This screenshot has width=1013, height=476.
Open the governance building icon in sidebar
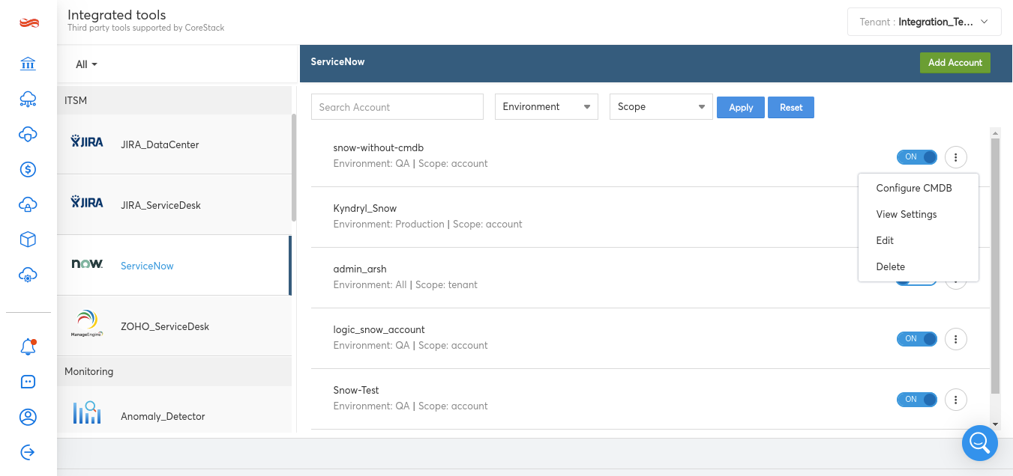(x=28, y=64)
